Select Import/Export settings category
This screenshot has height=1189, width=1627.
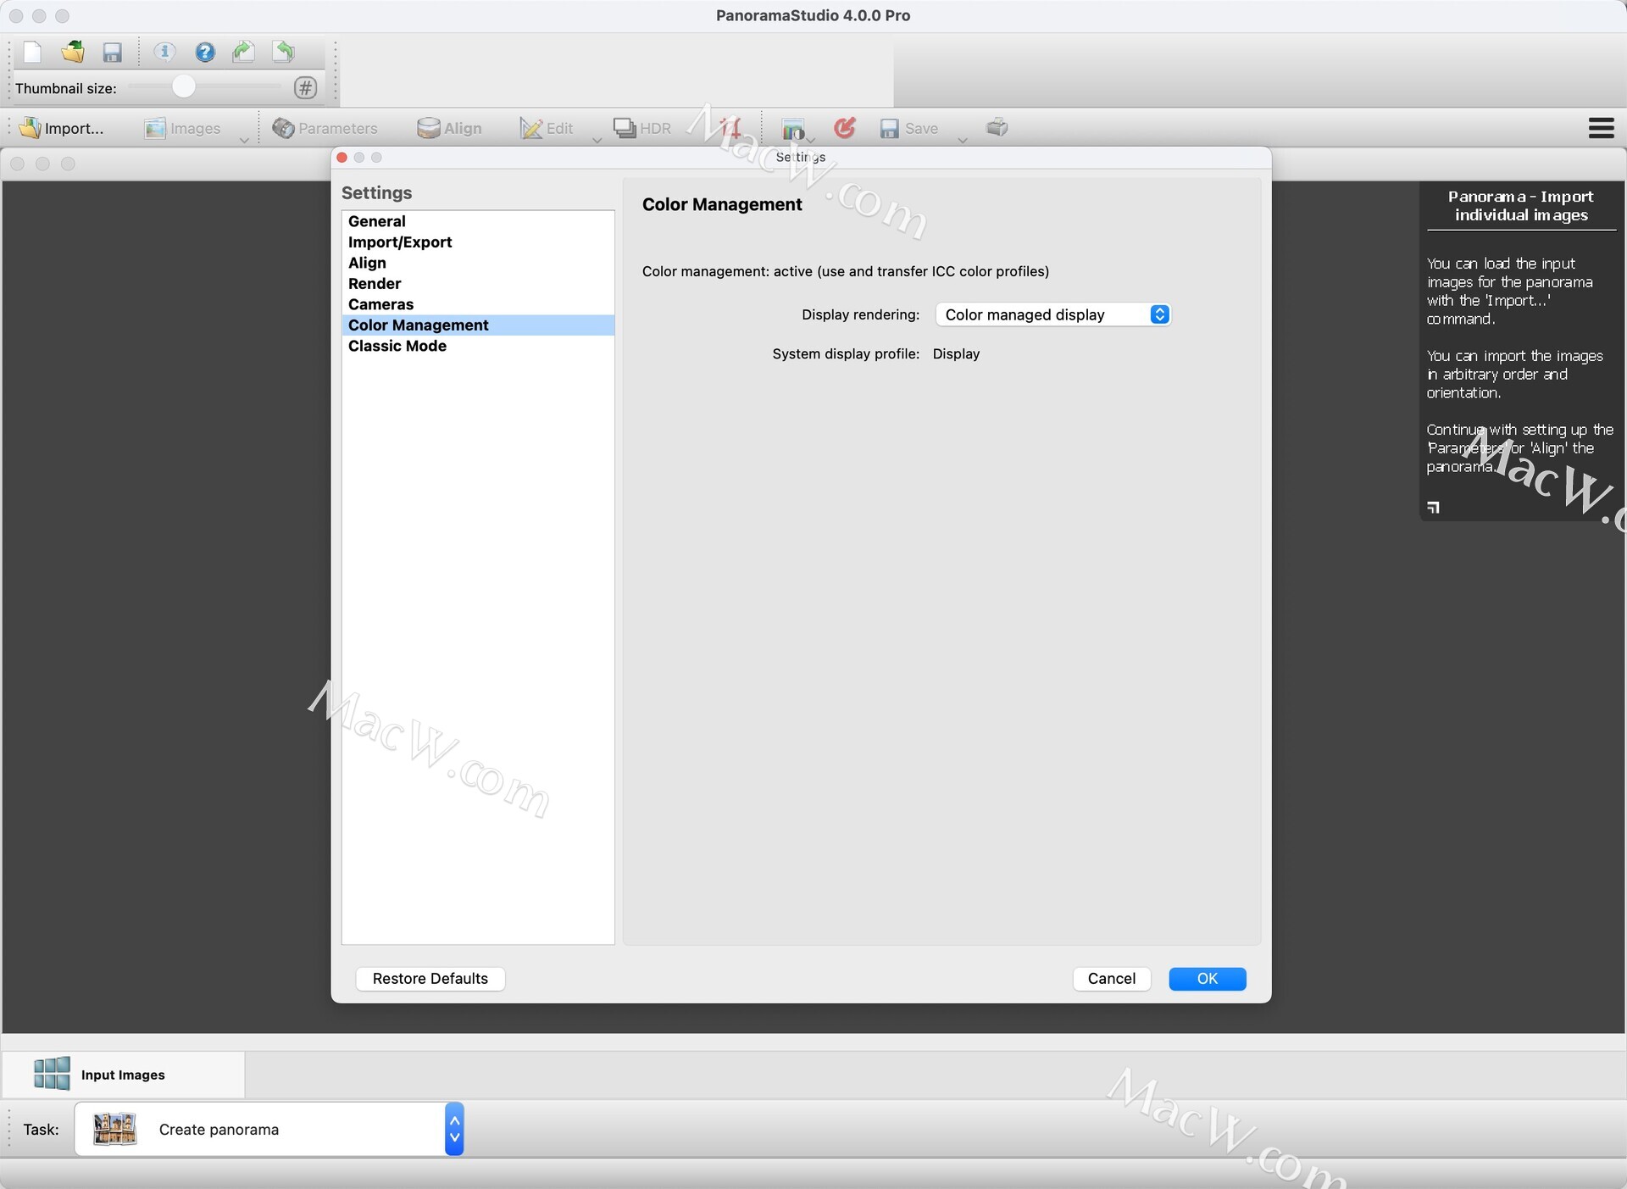click(x=478, y=242)
